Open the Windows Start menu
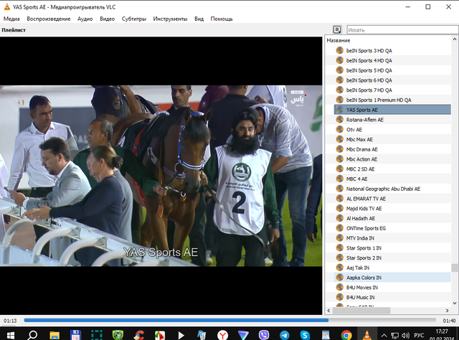The height and width of the screenshot is (340, 459). [11, 335]
